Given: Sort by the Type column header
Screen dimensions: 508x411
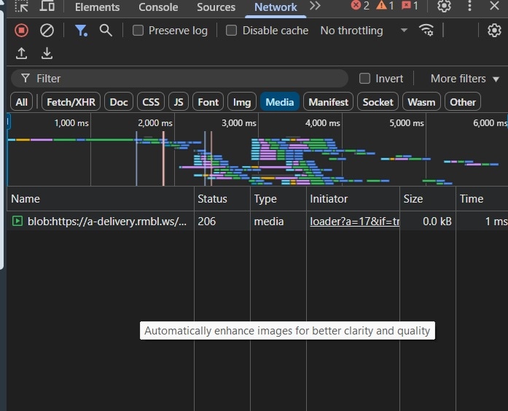Looking at the screenshot, I should pyautogui.click(x=278, y=198).
